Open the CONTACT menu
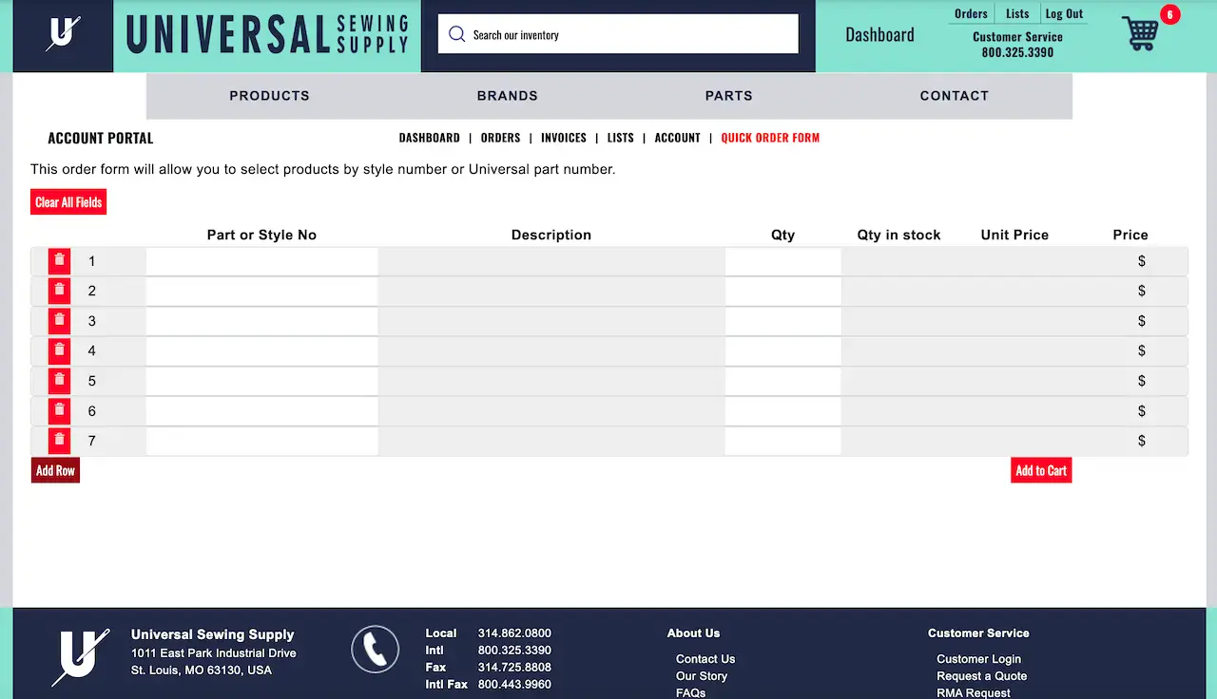The height and width of the screenshot is (699, 1217). click(x=955, y=96)
